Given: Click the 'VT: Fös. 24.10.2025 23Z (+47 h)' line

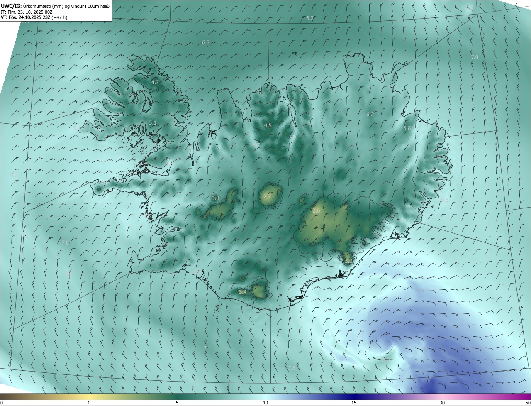Looking at the screenshot, I should click(x=34, y=17).
